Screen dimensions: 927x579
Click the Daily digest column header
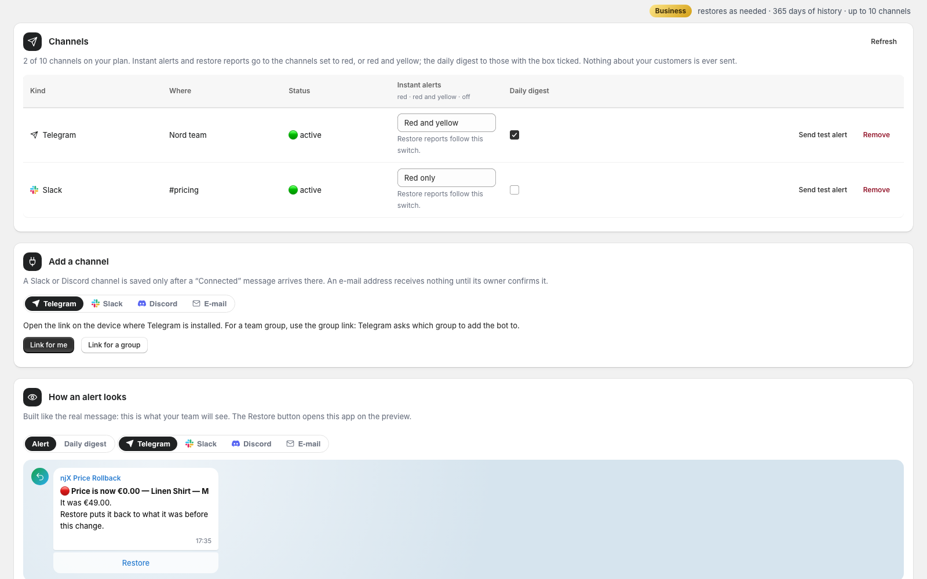[x=530, y=91]
